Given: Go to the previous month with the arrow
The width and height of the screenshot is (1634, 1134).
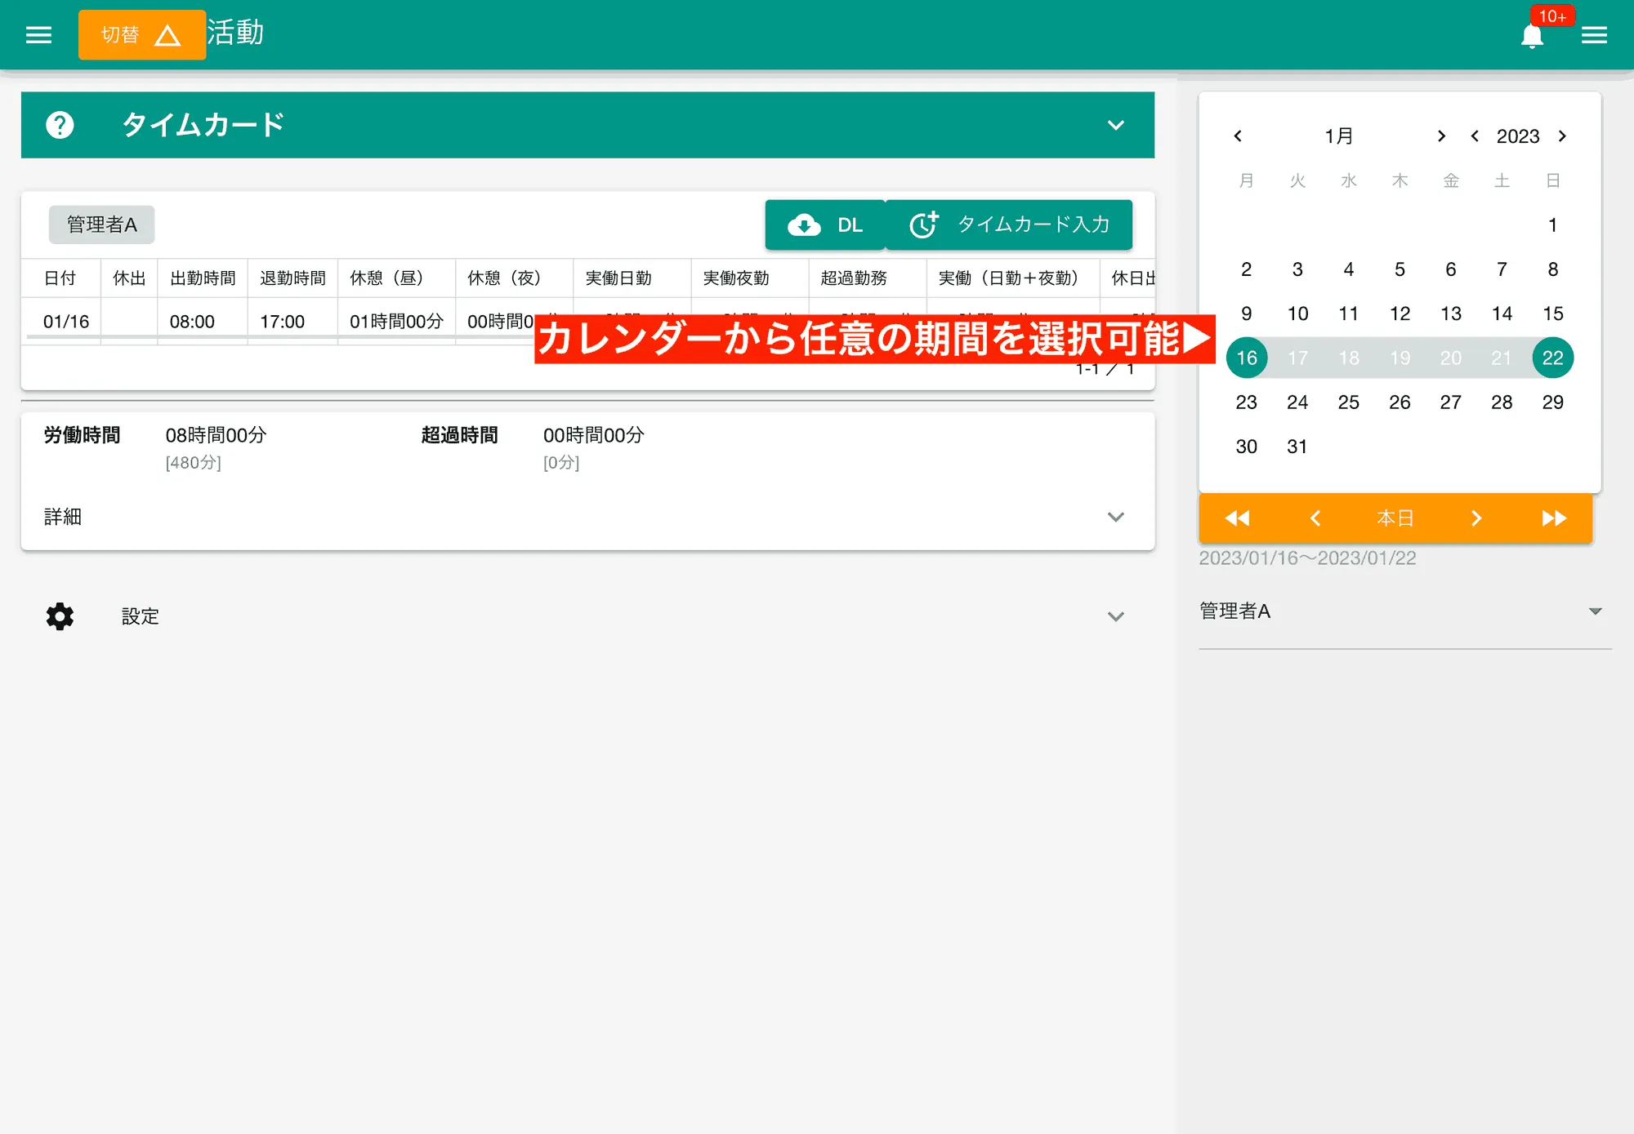Looking at the screenshot, I should coord(1239,136).
